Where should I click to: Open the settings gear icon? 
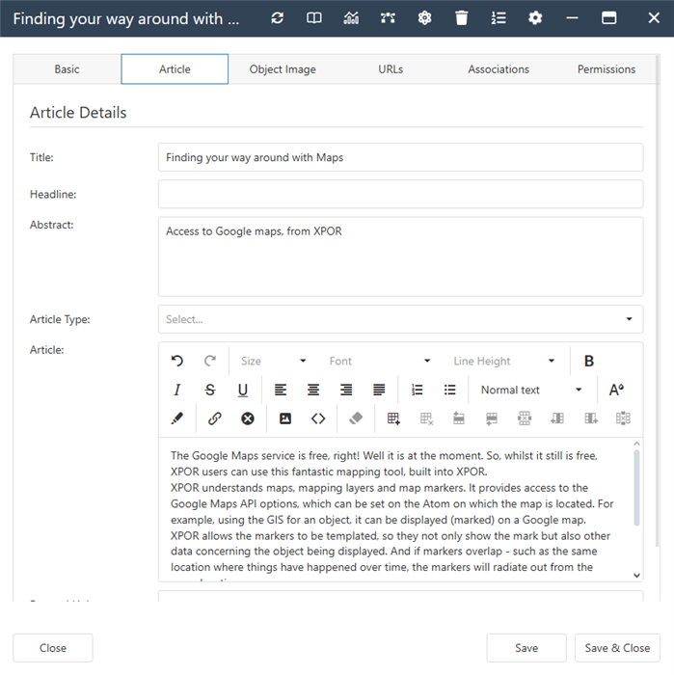535,18
